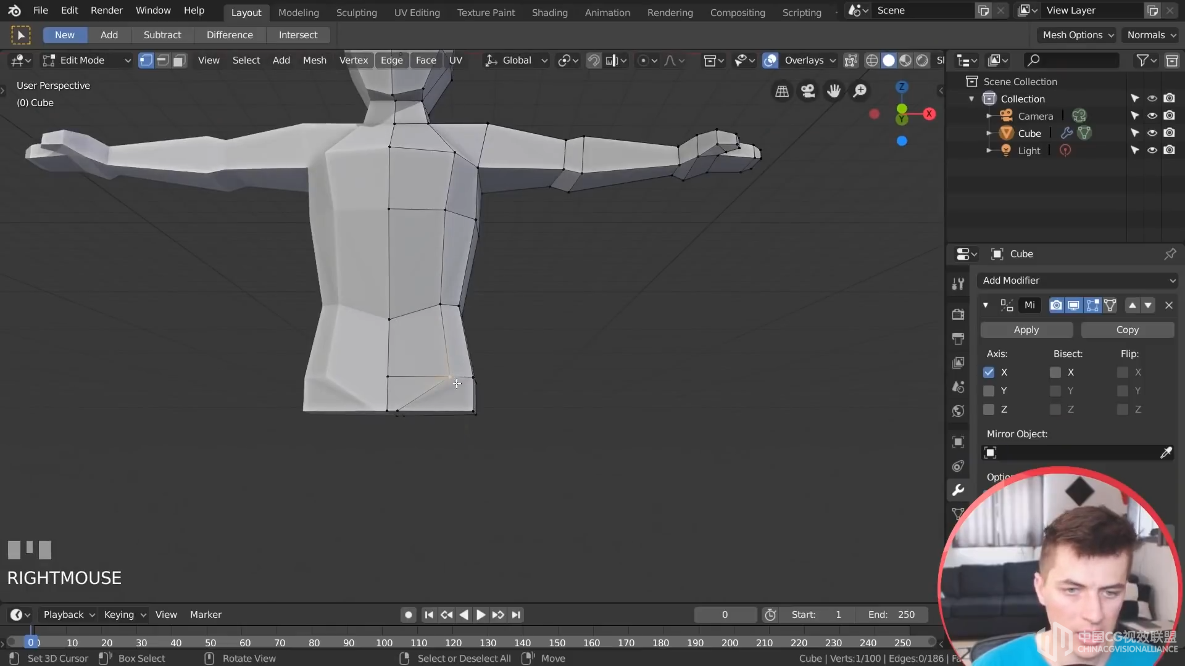Open the Render properties tab icon

pos(958,314)
